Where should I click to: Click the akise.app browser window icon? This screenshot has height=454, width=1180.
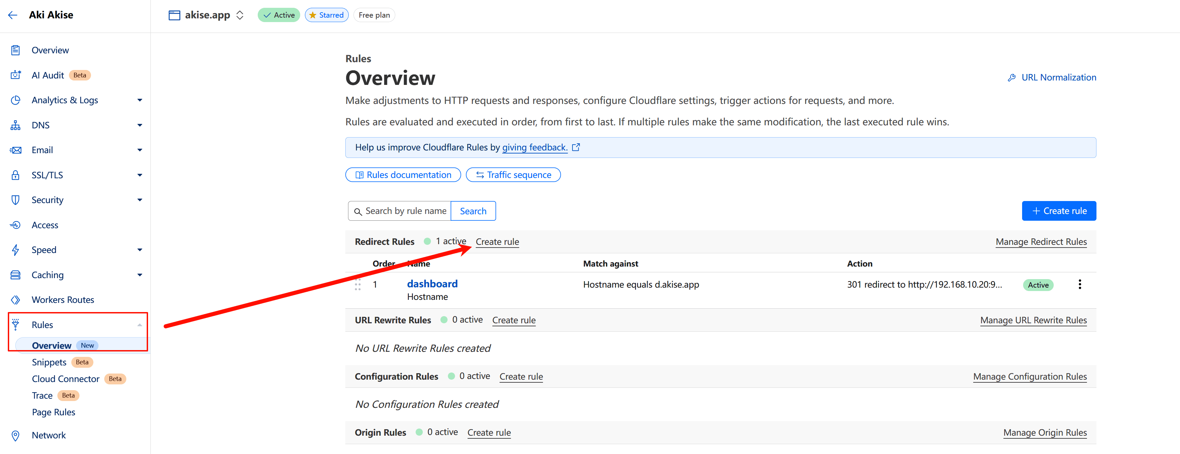click(x=175, y=15)
